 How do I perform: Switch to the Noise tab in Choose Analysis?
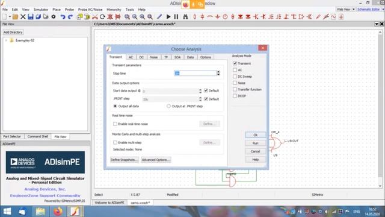pos(154,57)
